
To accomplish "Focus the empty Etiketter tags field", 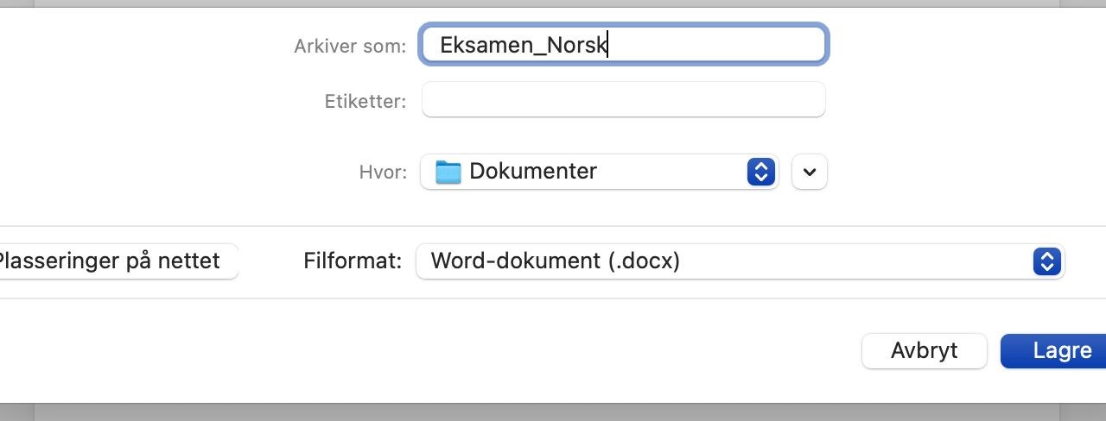I will [624, 99].
